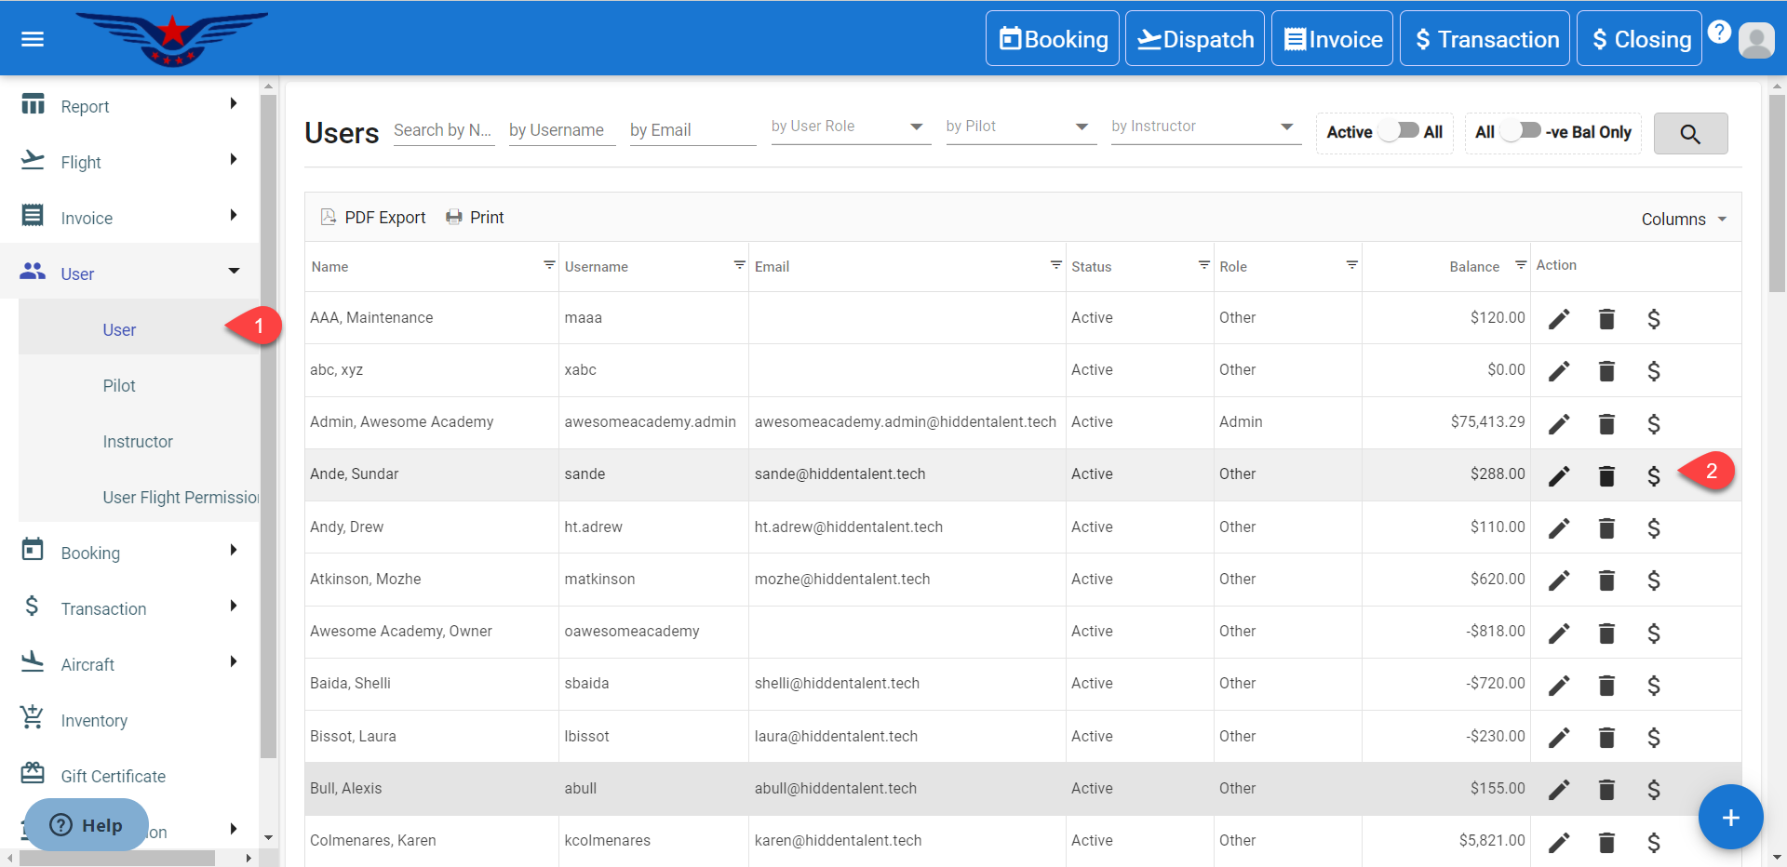Open the by Pilot dropdown
This screenshot has width=1787, height=867.
tap(1020, 127)
